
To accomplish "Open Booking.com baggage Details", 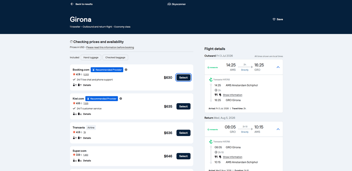I will tap(87, 85).
